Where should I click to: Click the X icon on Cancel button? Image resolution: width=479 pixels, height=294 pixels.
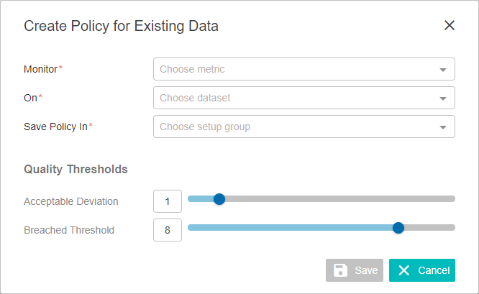coord(404,270)
